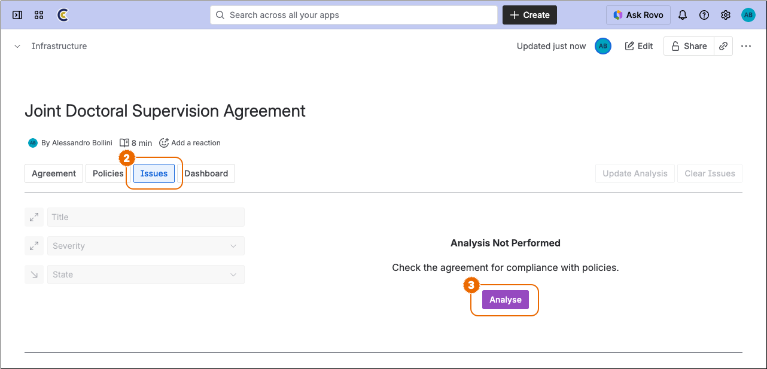Toggle the Title field sort direction arrow
Screen dimensions: 767x369
click(34, 217)
